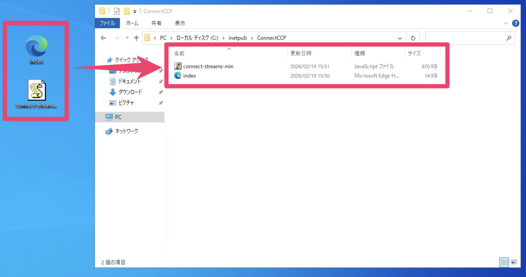Viewport: 526px width, 277px height.
Task: Unpin ダウンロード from quick access
Action: [x=161, y=92]
